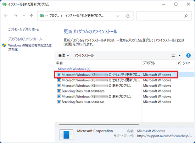
Task: Go back with the left arrow button
Action: pyautogui.click(x=6, y=16)
